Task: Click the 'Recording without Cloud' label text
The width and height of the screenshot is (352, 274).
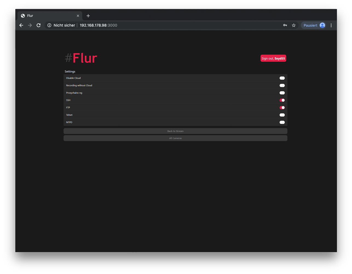Action: coord(79,85)
